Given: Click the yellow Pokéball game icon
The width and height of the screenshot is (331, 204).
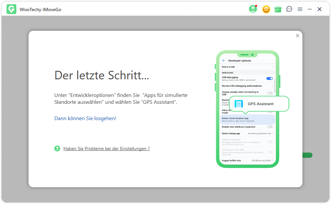Looking at the screenshot, I should click(266, 9).
